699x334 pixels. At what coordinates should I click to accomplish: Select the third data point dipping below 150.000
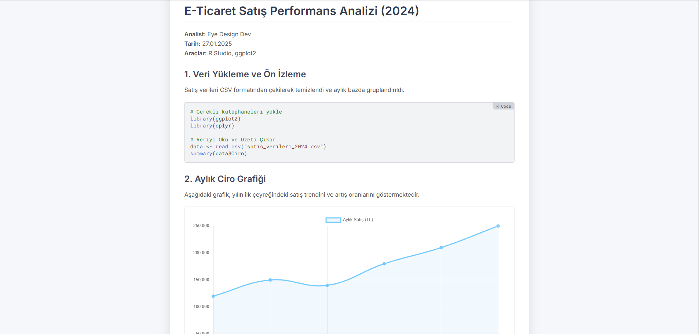[x=327, y=285]
